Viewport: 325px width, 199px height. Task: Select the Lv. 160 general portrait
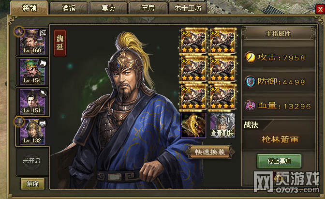coord(32,42)
